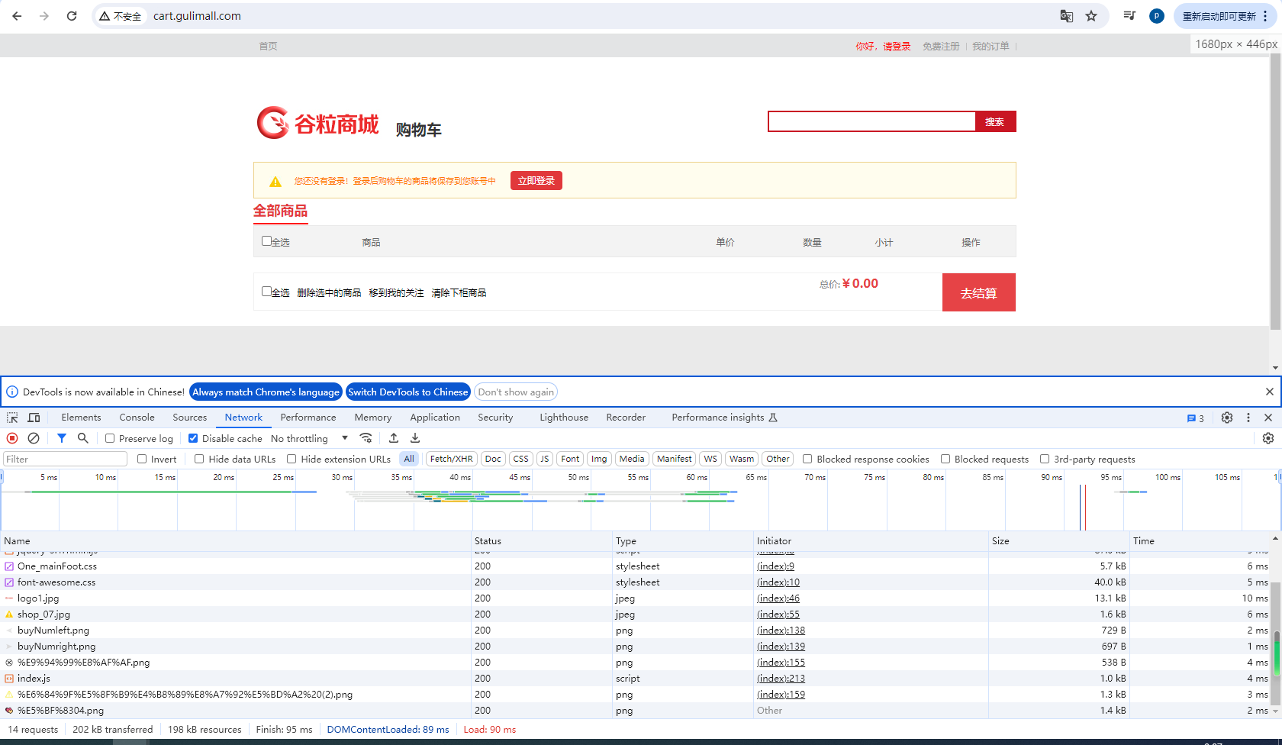Enable the Invert filter checkbox

click(142, 459)
